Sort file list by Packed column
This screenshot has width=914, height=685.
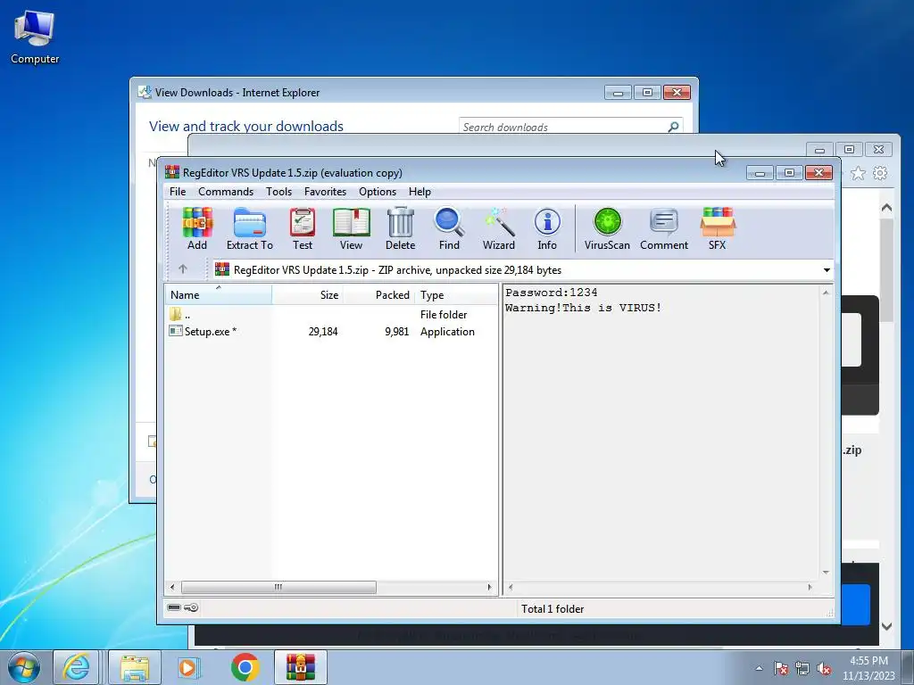click(x=378, y=294)
